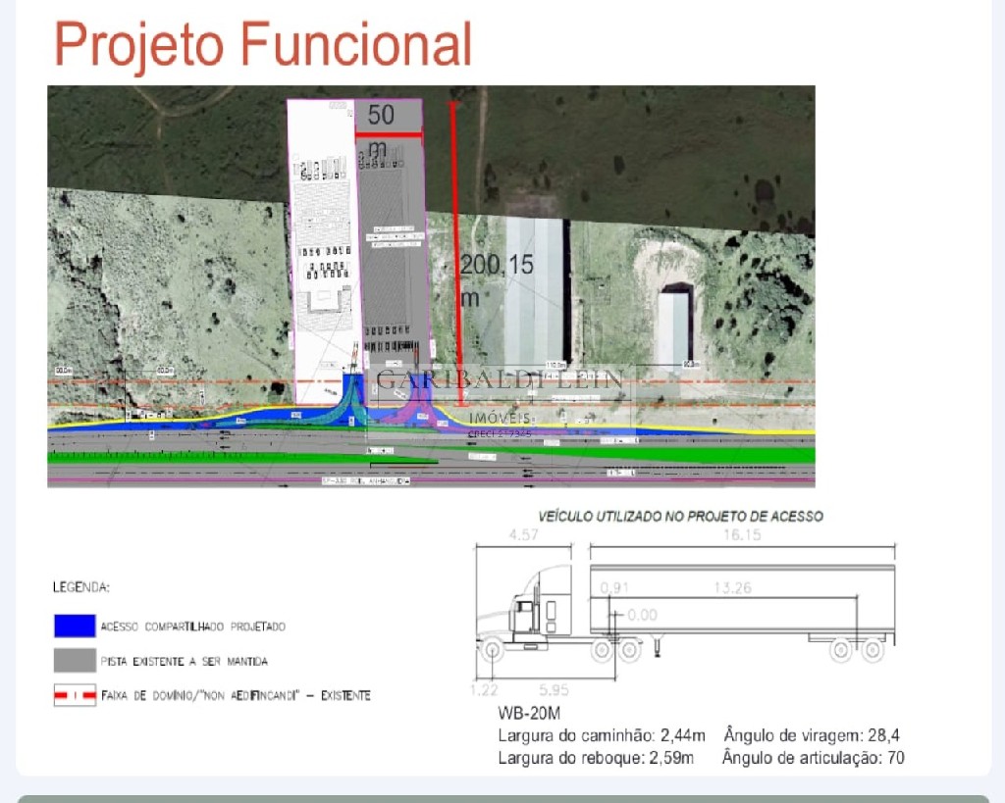Click the red dashed legend swatch
Image resolution: width=1005 pixels, height=803 pixels.
[x=75, y=695]
